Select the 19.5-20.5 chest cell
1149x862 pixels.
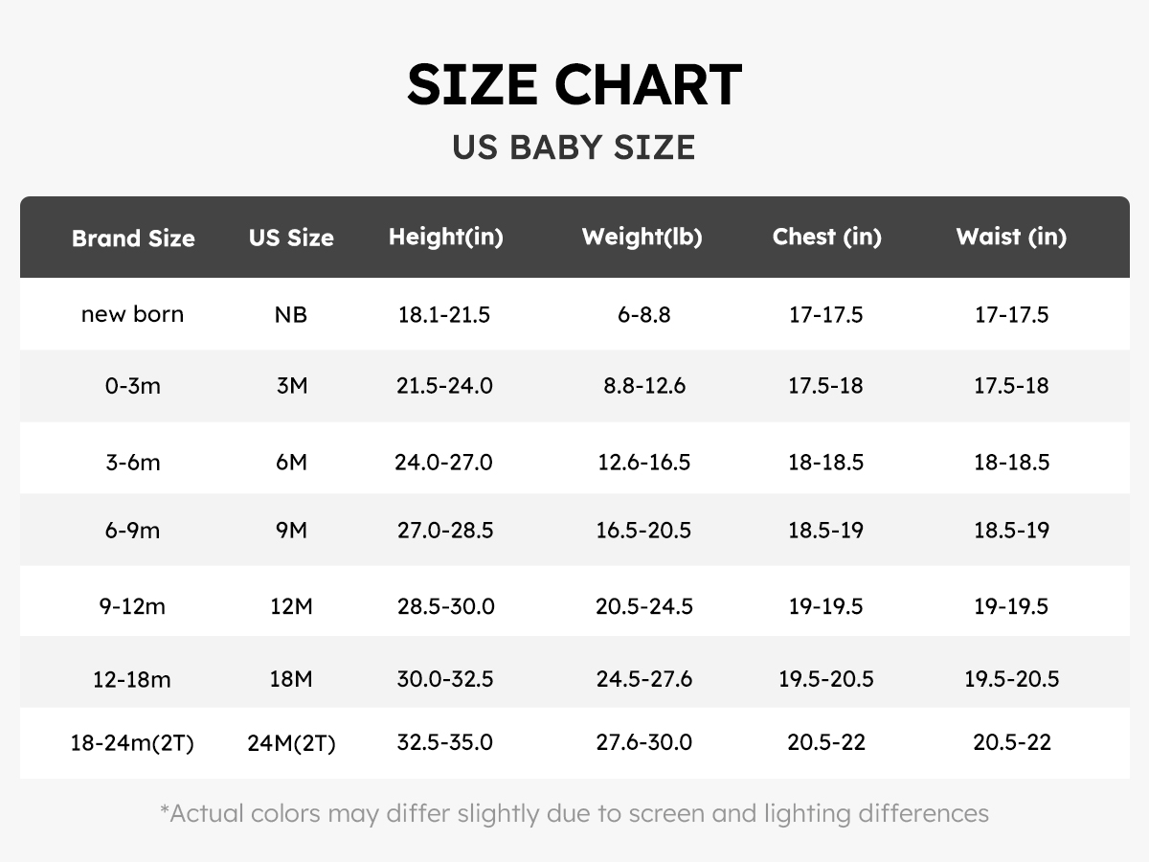point(825,679)
